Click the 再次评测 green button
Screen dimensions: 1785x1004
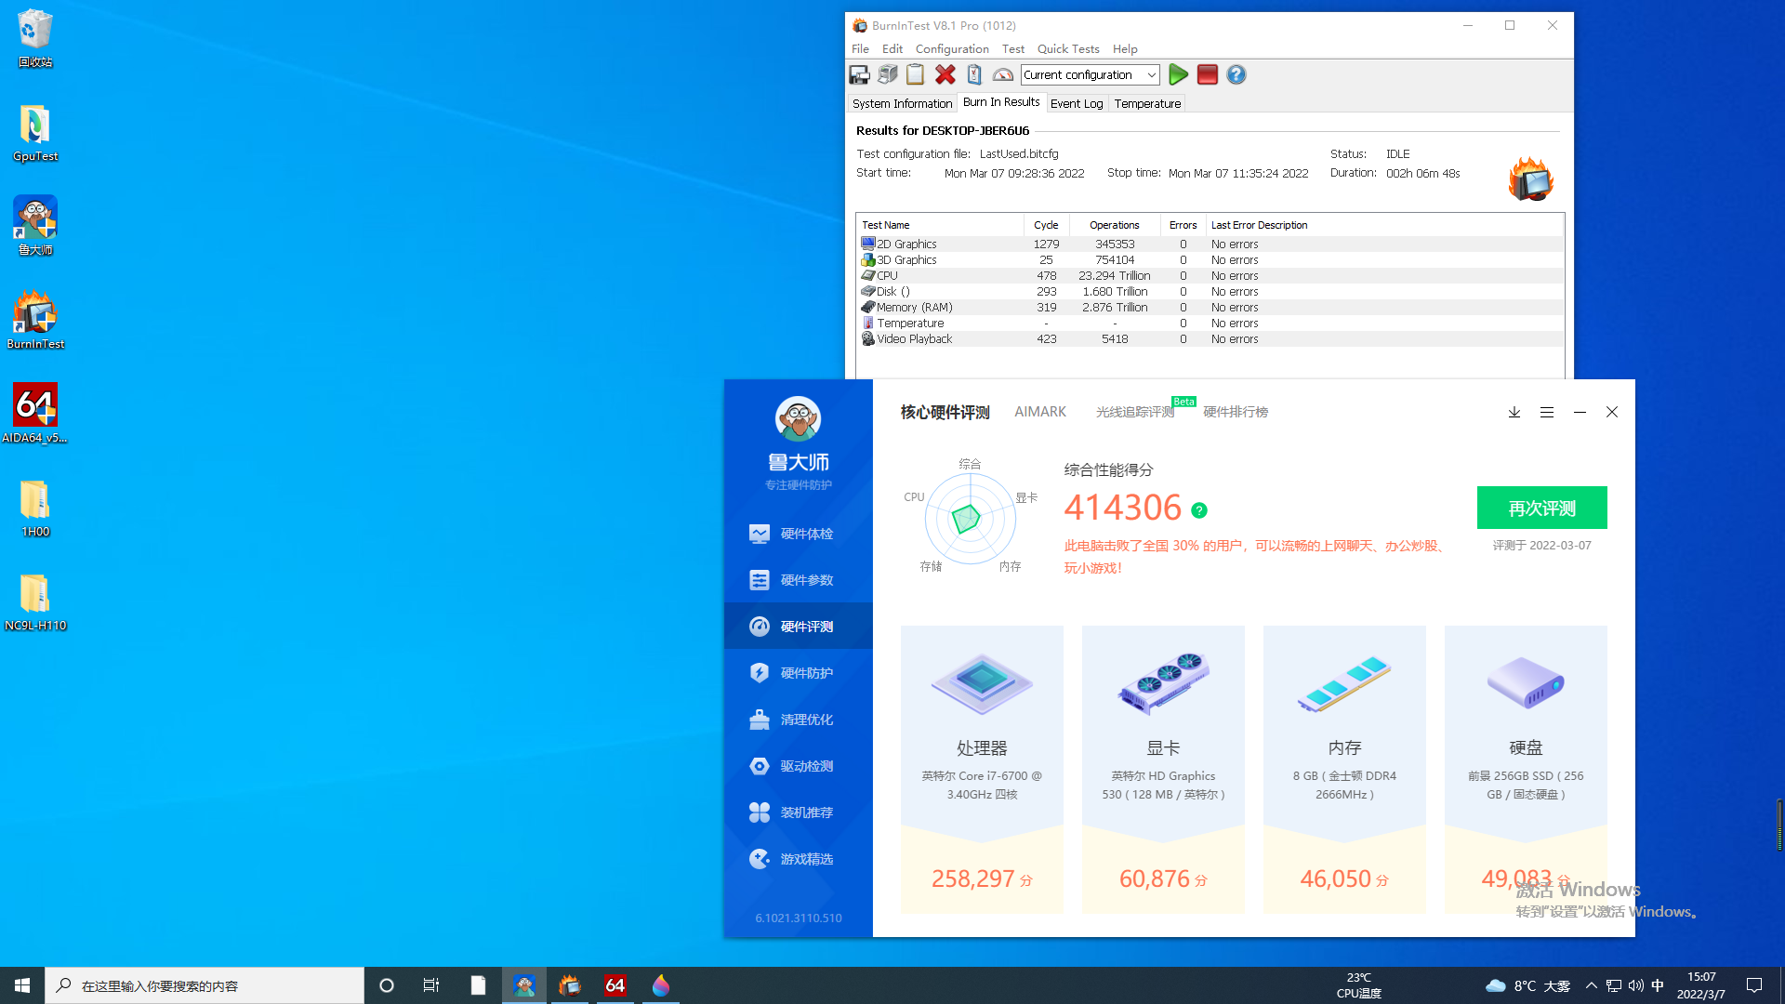click(x=1541, y=508)
